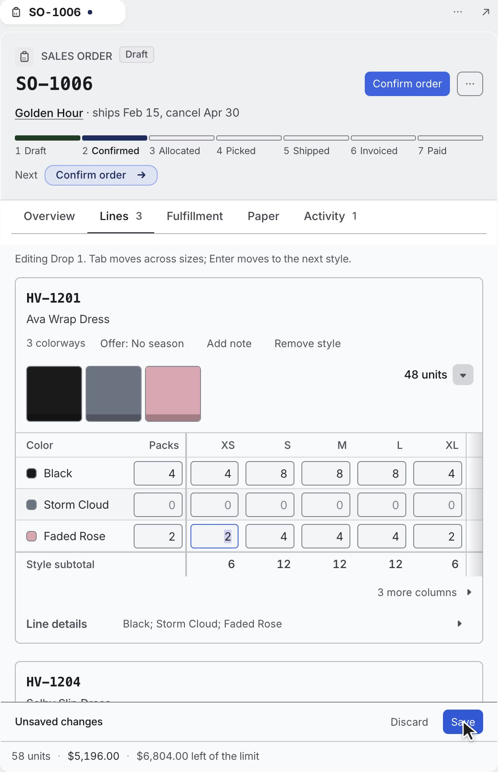Edit Faded Rose XL field
This screenshot has height=772, width=498.
pos(438,536)
